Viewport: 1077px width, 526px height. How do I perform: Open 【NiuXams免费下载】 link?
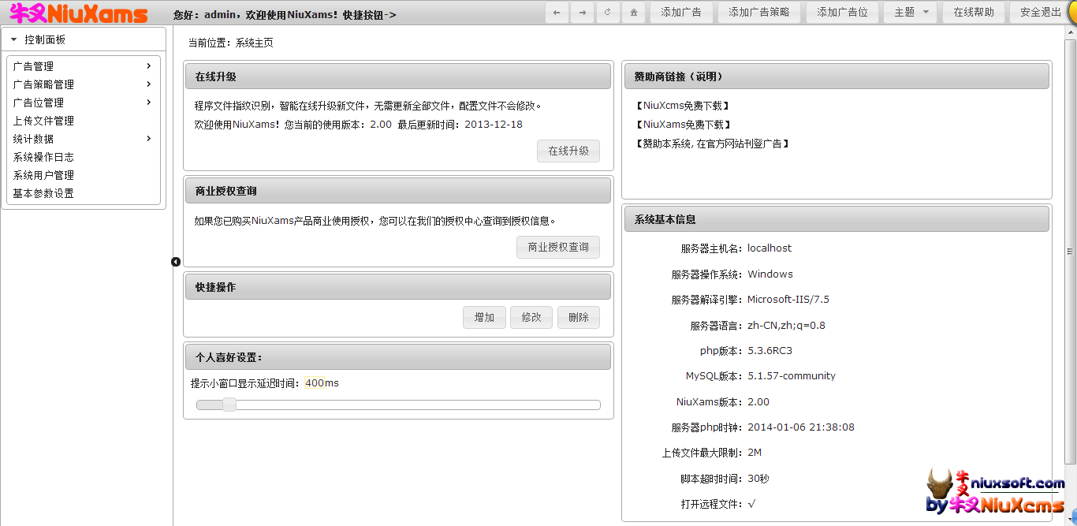point(683,125)
